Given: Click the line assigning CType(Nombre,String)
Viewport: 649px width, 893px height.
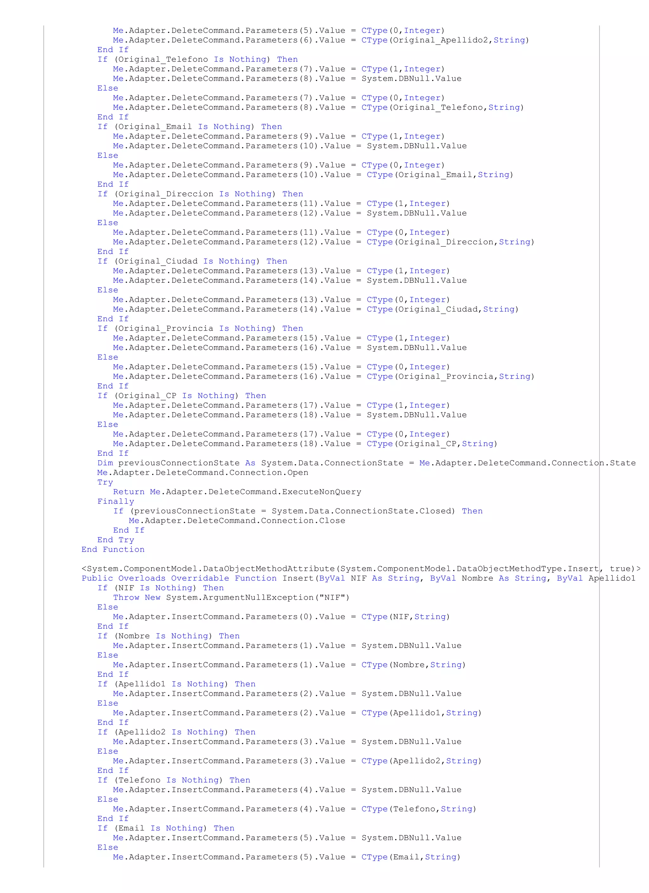Looking at the screenshot, I should (x=289, y=665).
